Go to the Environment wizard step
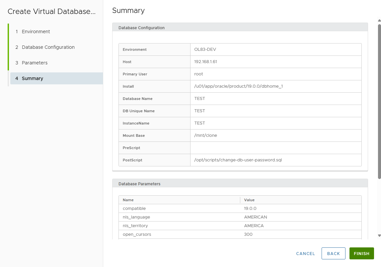 tap(36, 32)
